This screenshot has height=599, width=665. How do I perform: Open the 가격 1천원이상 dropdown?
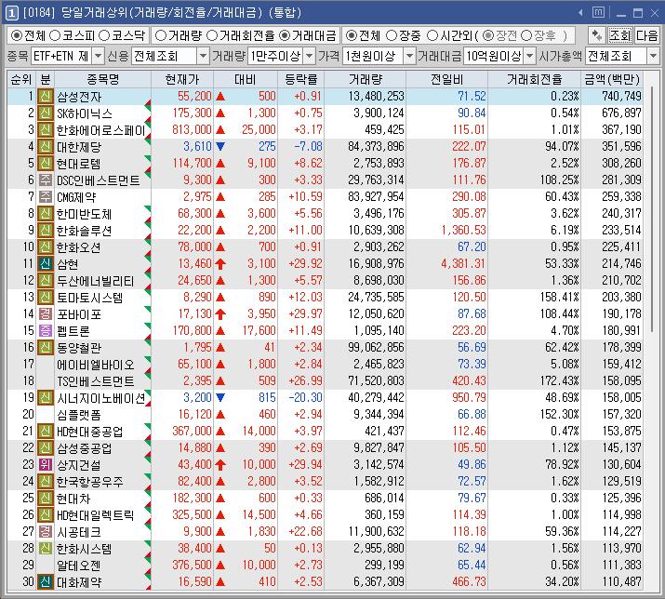click(409, 56)
